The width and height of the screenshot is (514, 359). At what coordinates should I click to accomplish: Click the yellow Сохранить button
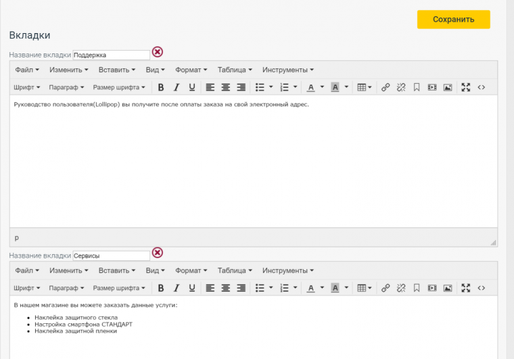[453, 20]
